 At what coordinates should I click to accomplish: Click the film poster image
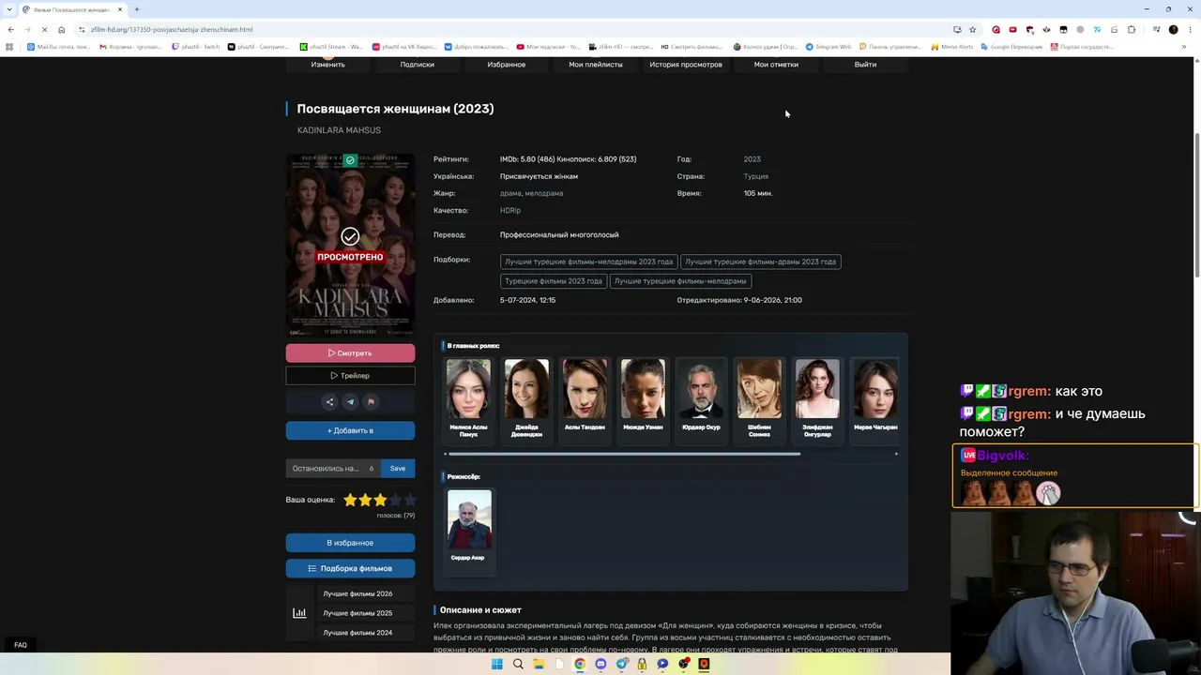[x=350, y=245]
